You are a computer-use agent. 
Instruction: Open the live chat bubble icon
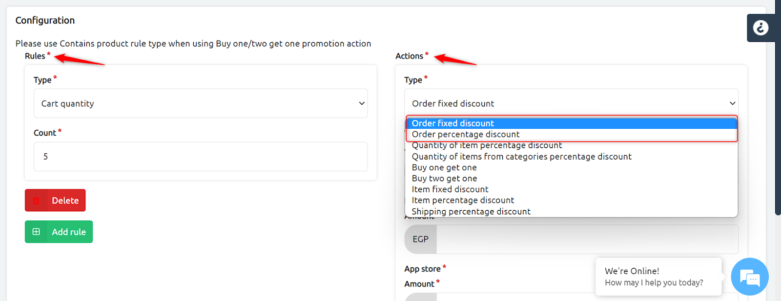pyautogui.click(x=750, y=277)
